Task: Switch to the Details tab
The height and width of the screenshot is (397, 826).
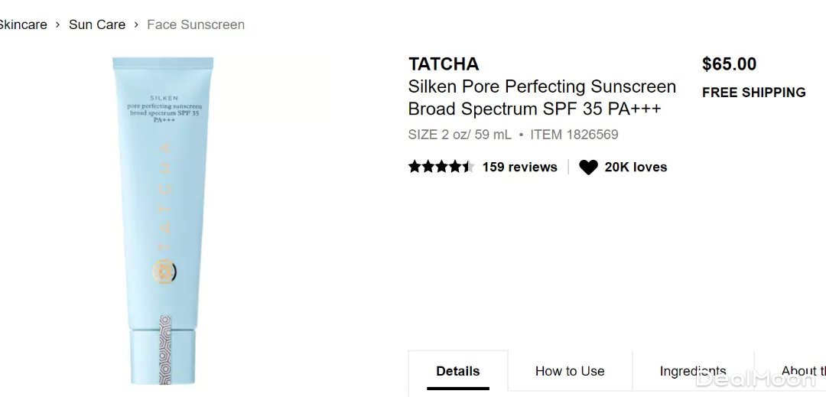Action: [457, 371]
